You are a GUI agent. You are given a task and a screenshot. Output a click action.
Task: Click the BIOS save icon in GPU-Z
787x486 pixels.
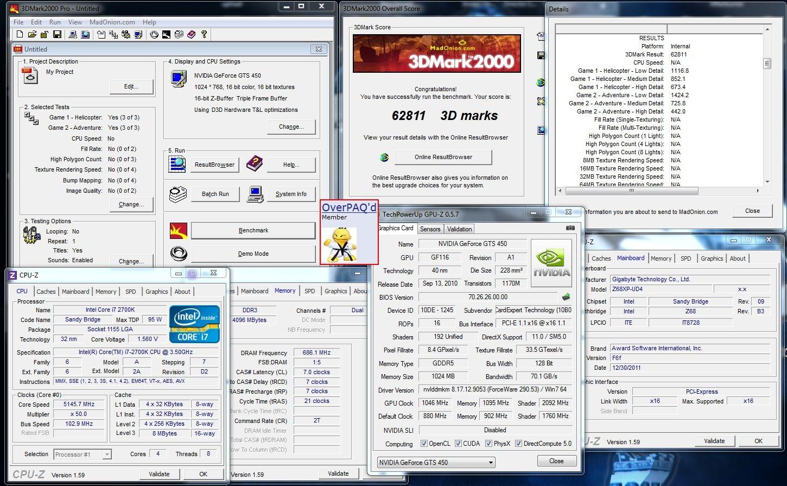[x=566, y=297]
